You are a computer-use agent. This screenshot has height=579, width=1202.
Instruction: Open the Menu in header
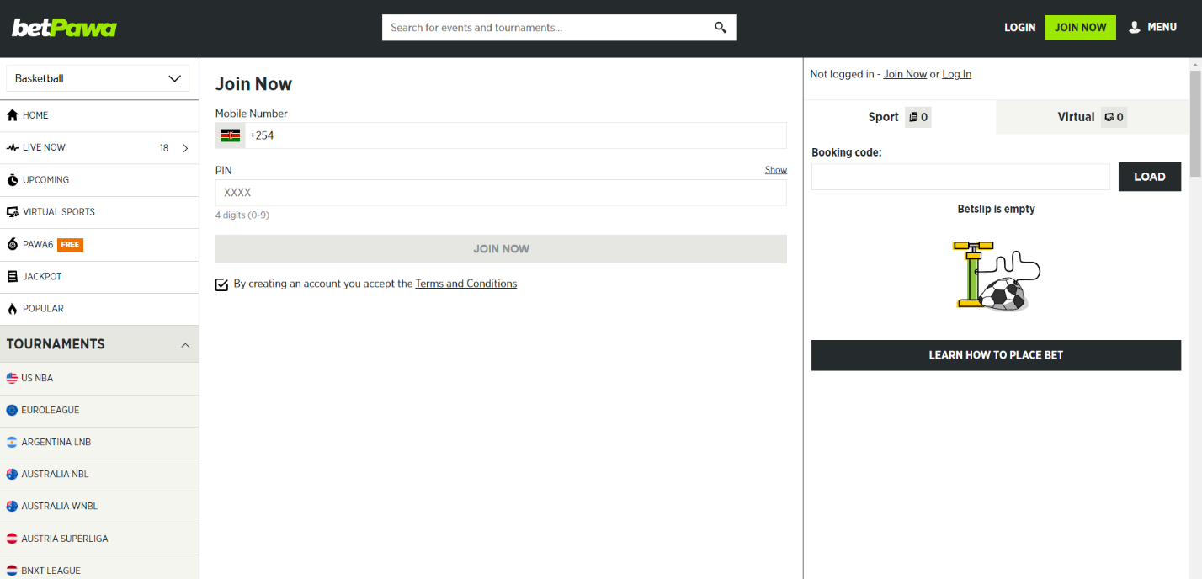point(1152,28)
